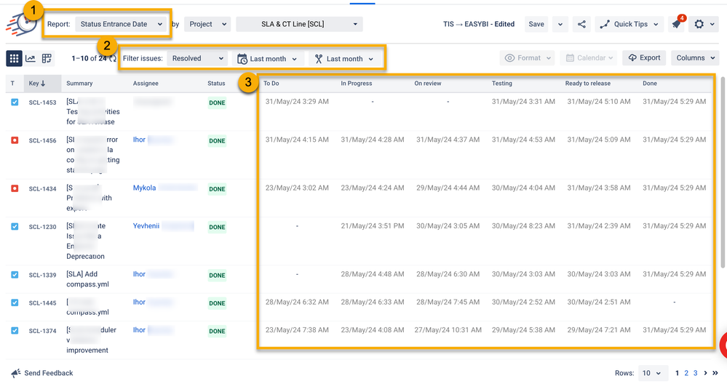Click the task type icon for SCL-1453

(15, 103)
